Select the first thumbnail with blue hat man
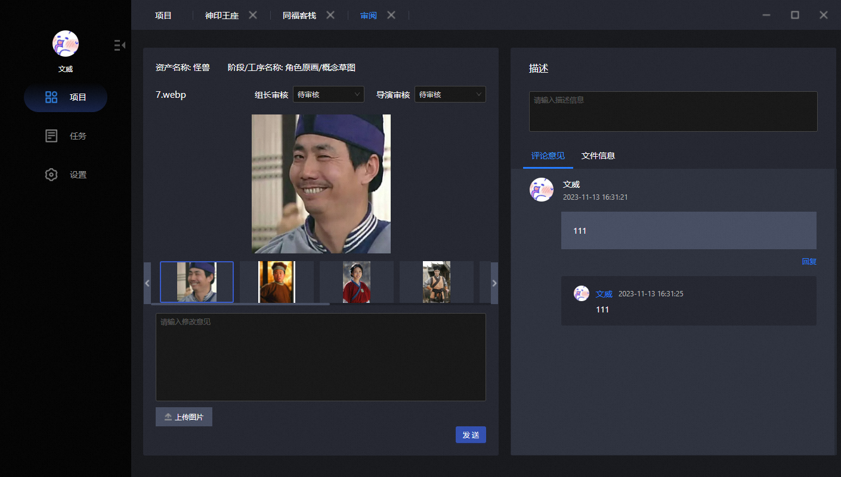 [197, 282]
